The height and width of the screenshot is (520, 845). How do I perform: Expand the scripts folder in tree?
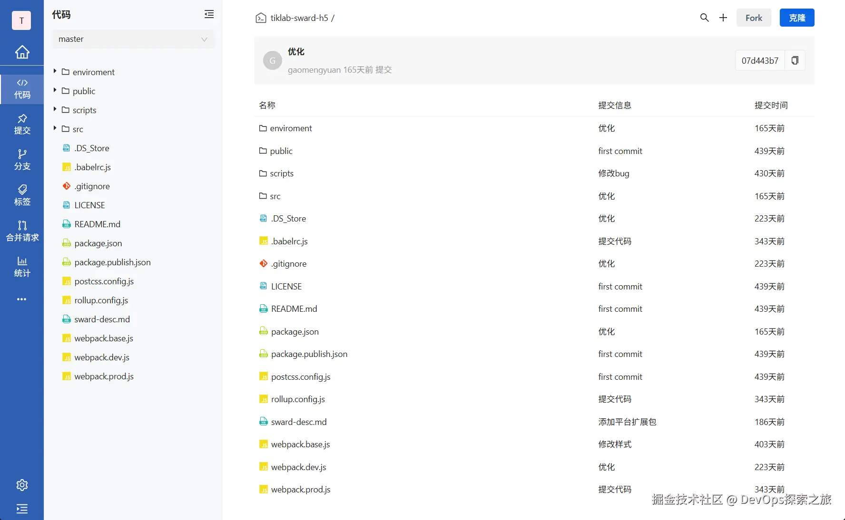click(55, 109)
